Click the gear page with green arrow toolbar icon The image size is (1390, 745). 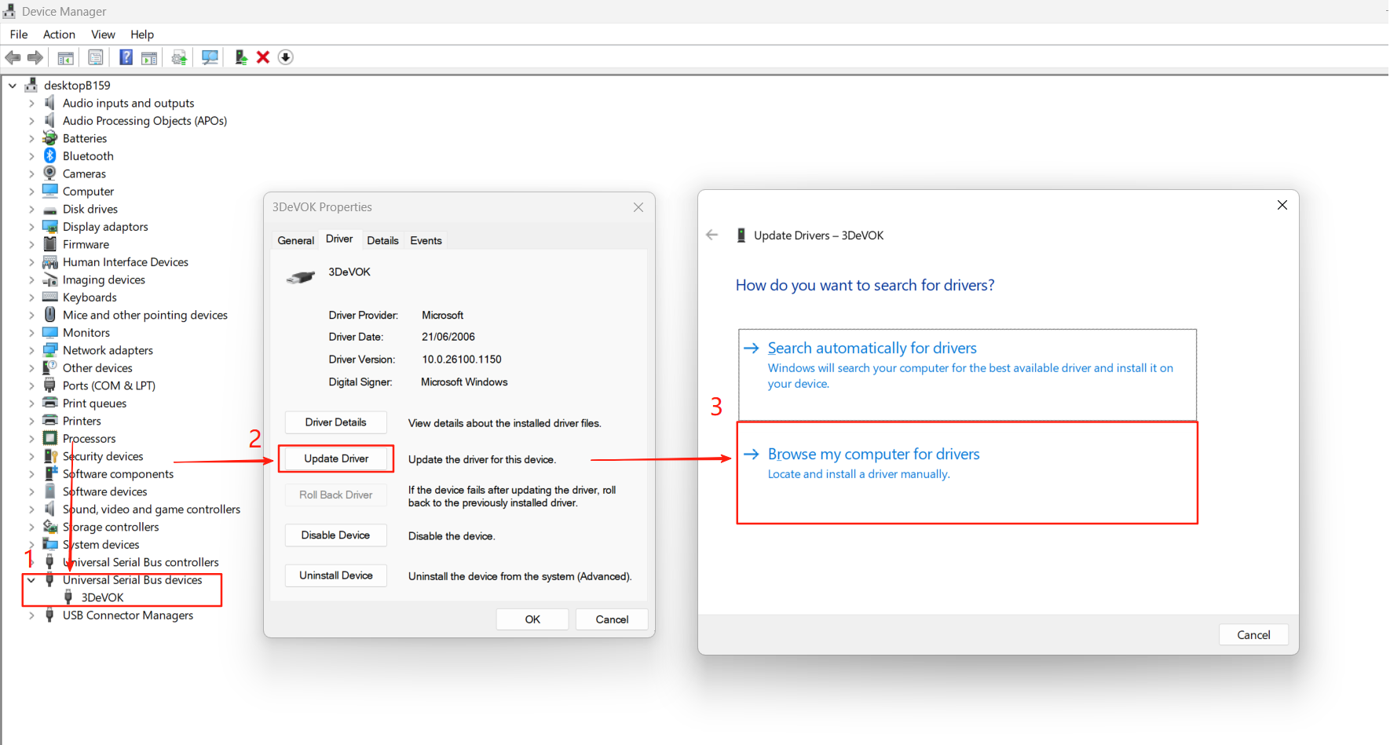tap(180, 57)
